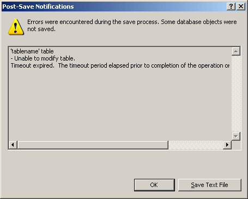Click the scrollbar corner square

pos(236,145)
